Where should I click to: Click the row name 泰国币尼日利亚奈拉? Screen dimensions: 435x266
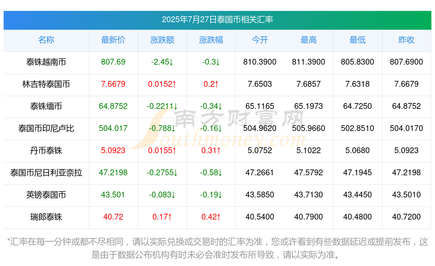pyautogui.click(x=46, y=173)
